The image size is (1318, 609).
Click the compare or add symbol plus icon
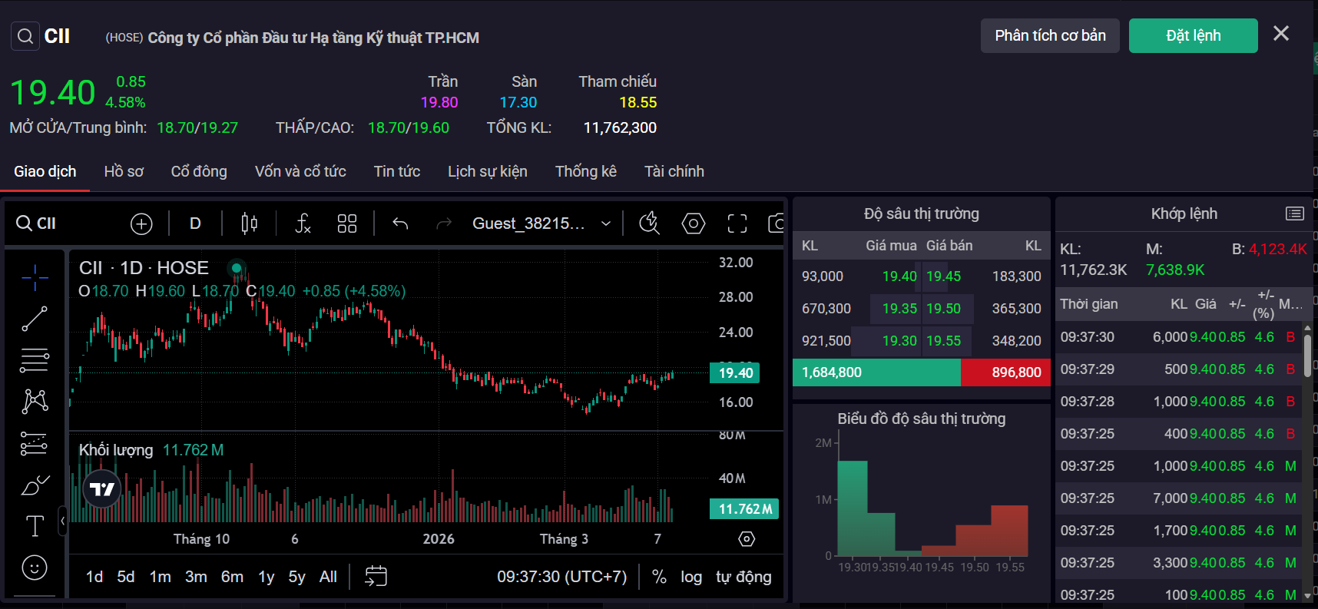tap(141, 223)
